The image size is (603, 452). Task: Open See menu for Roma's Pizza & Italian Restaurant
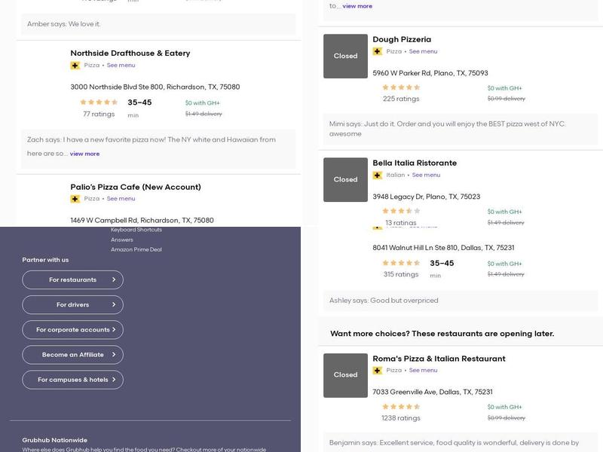tap(423, 371)
